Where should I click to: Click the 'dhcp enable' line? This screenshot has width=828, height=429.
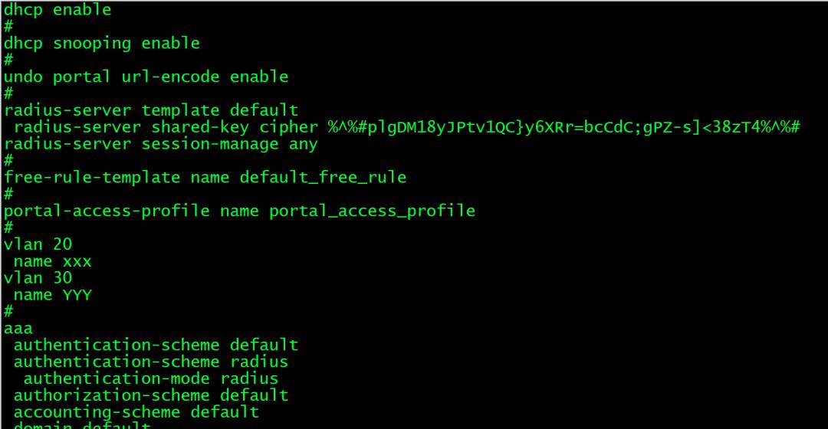pyautogui.click(x=58, y=10)
